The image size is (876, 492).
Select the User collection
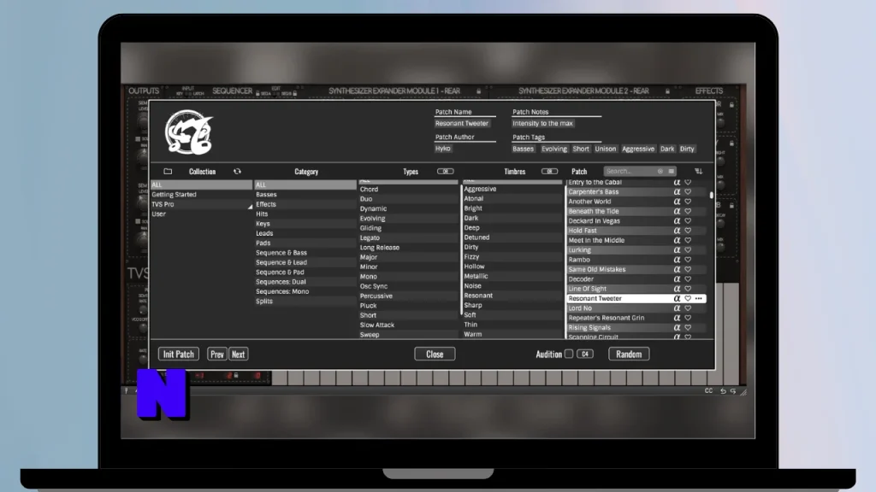click(202, 214)
